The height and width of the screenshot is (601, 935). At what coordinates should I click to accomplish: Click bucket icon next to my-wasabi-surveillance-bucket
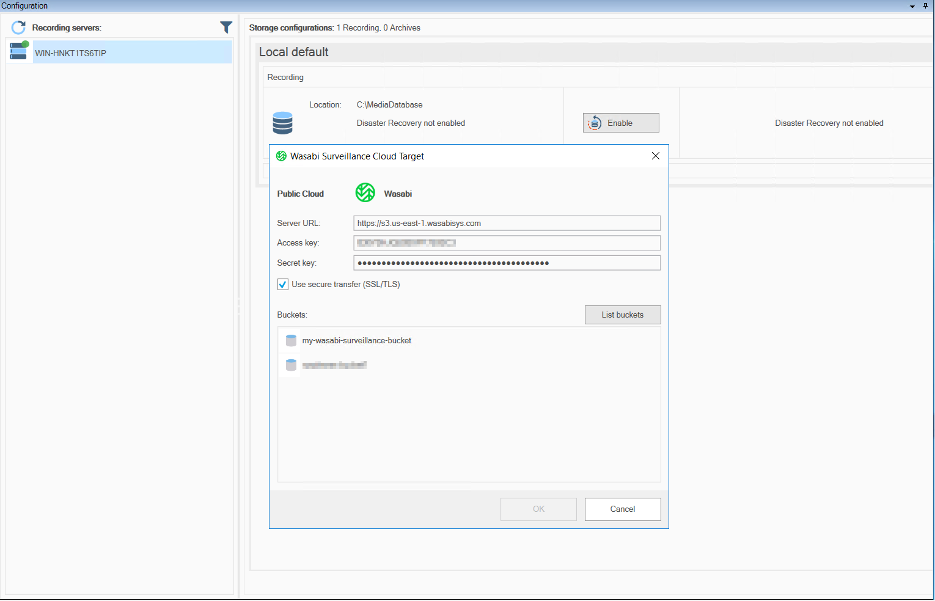tap(291, 340)
